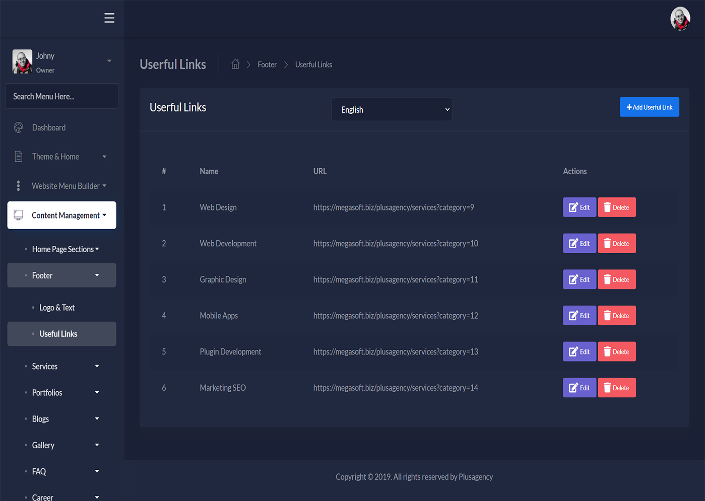Open Logo & Text menu item
705x501 pixels.
tap(57, 308)
